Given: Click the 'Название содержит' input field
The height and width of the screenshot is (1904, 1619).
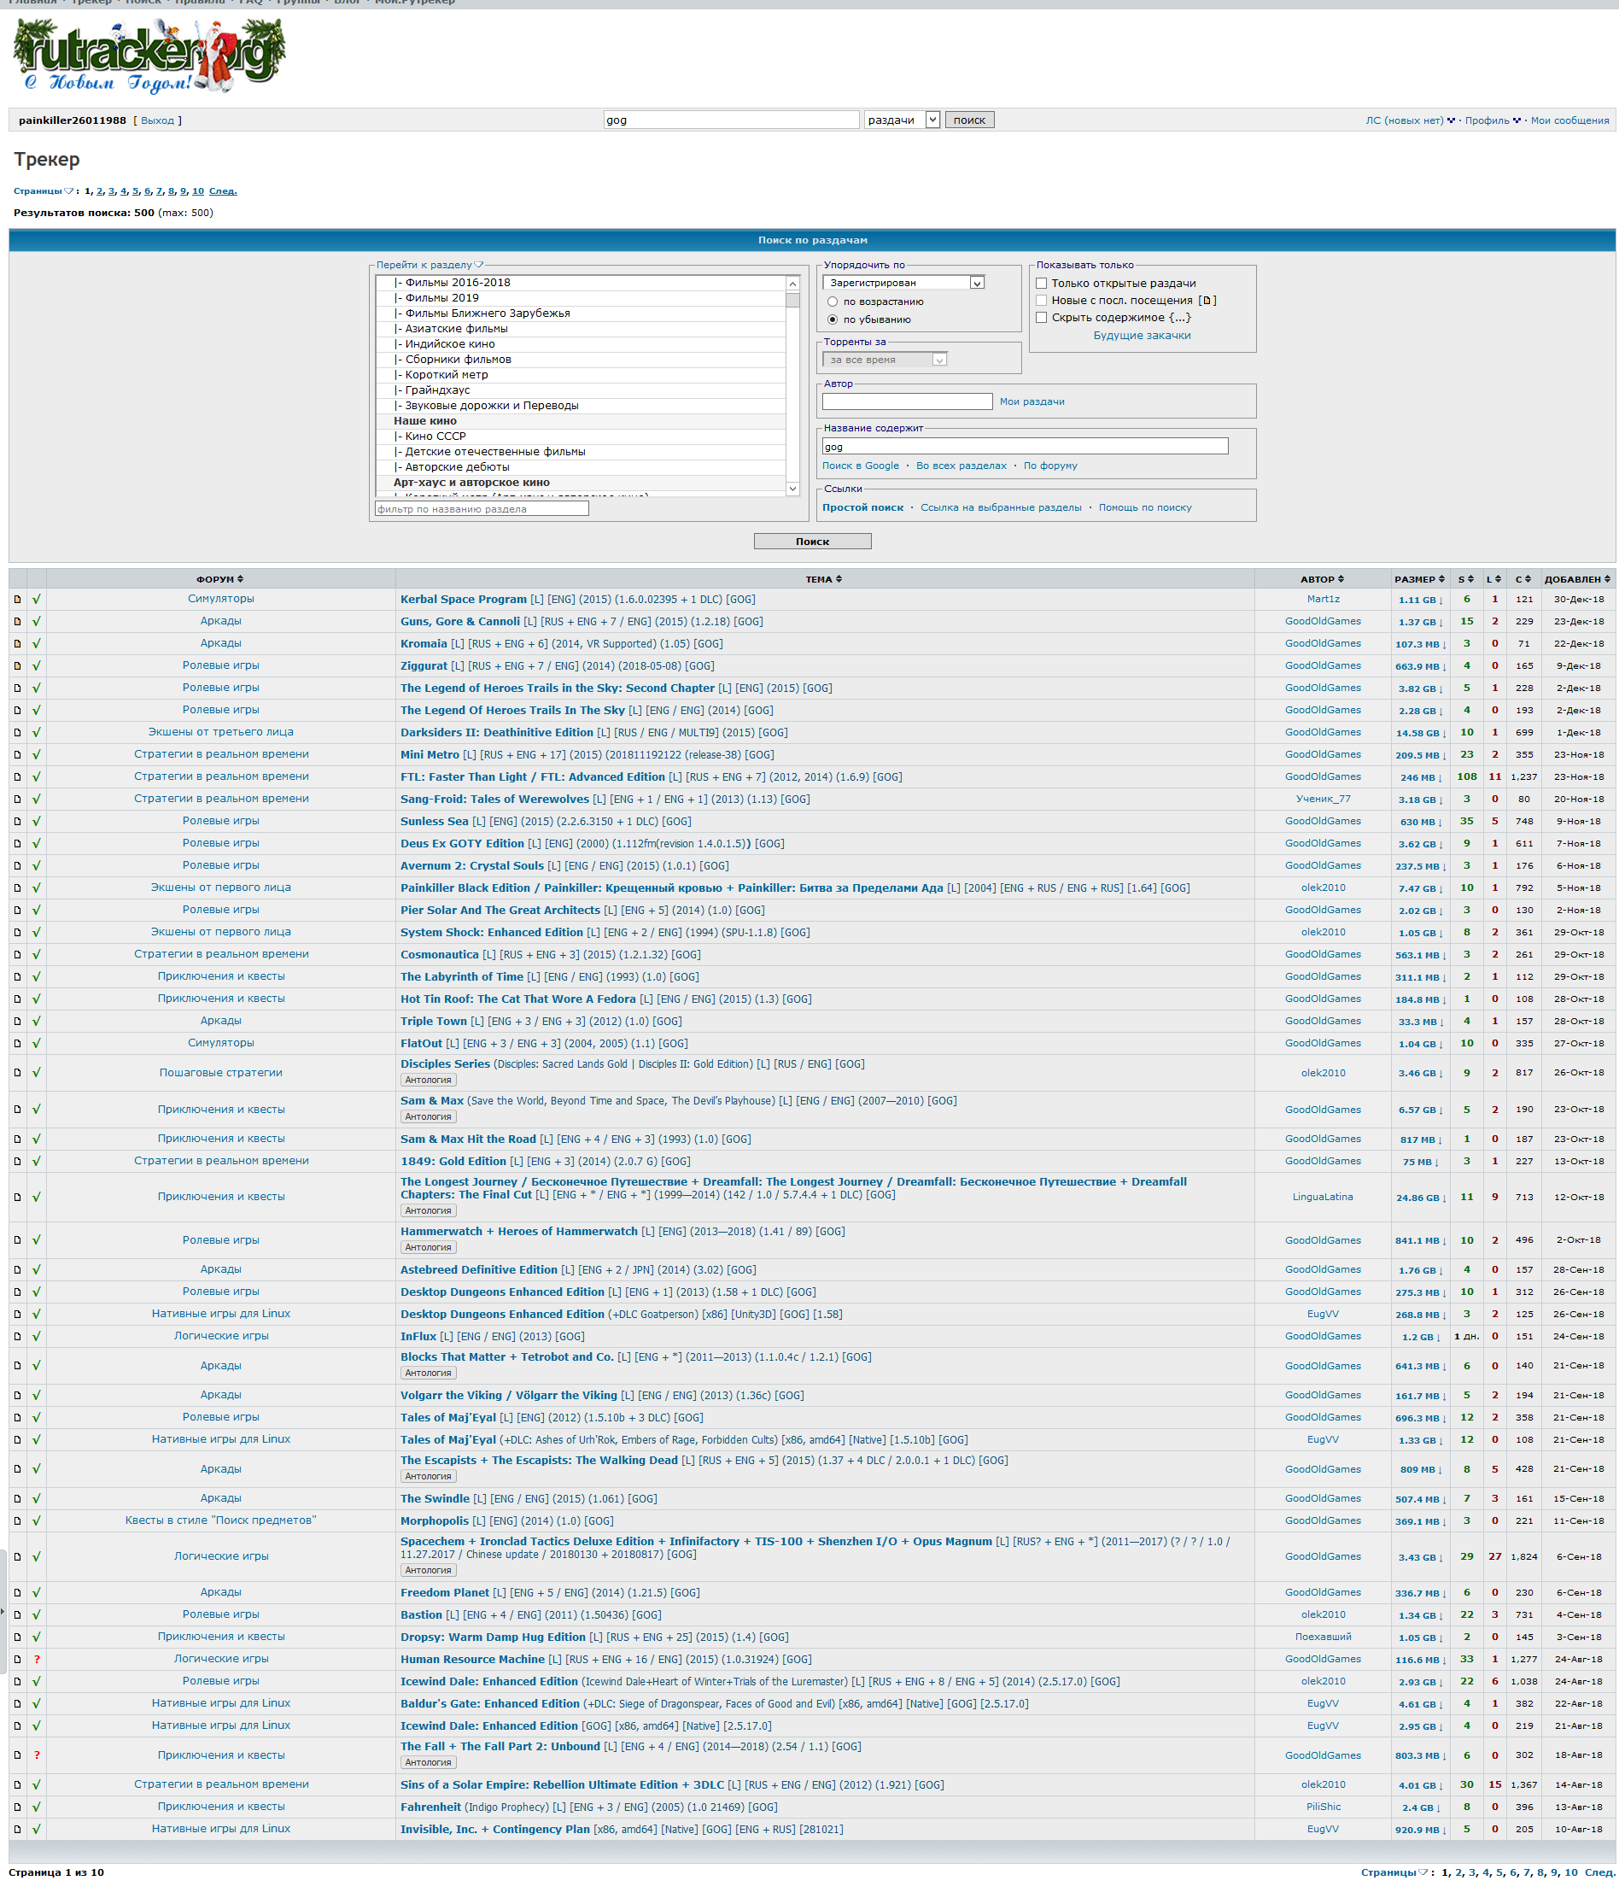Looking at the screenshot, I should coord(1026,446).
